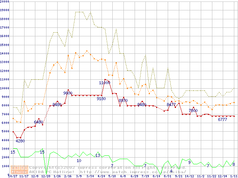Click the 8477 data point label
Screen dimensions: 238x178
click(x=171, y=105)
